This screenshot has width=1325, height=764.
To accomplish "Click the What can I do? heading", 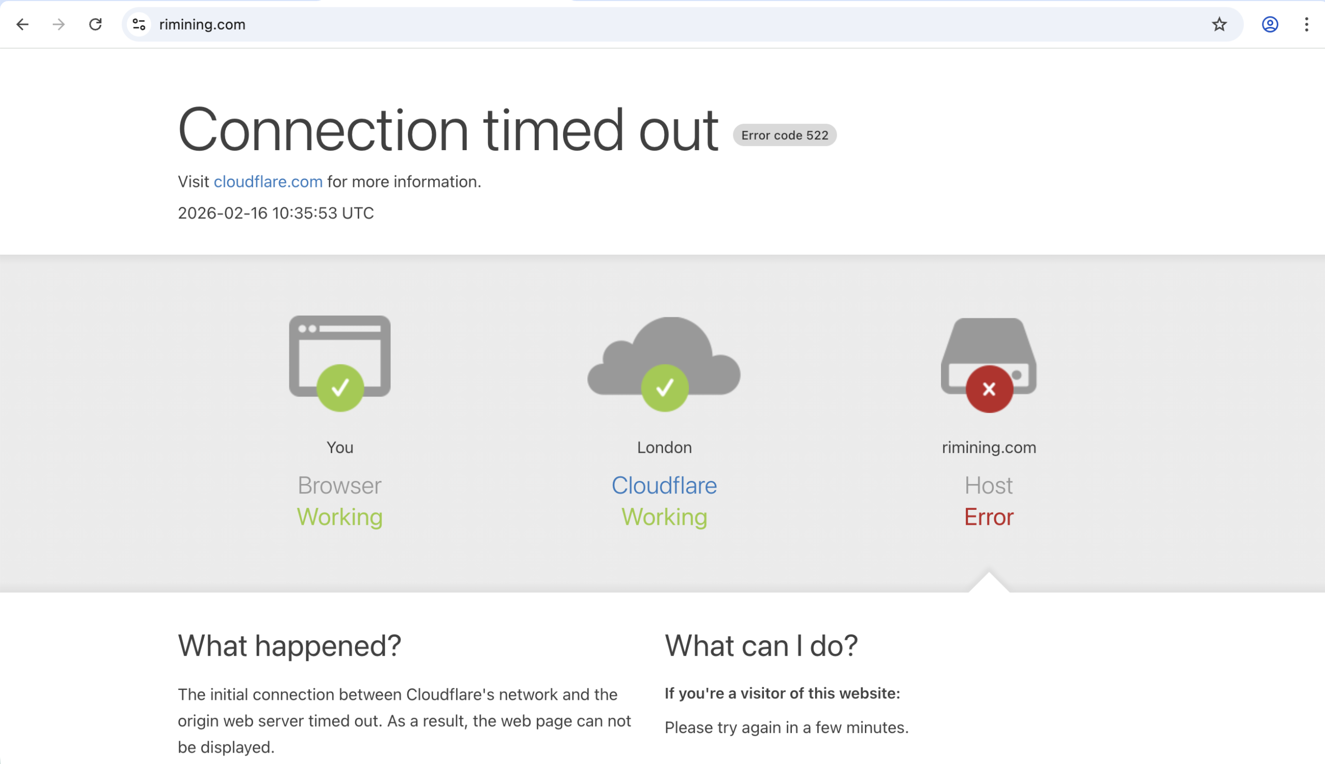I will pyautogui.click(x=761, y=645).
